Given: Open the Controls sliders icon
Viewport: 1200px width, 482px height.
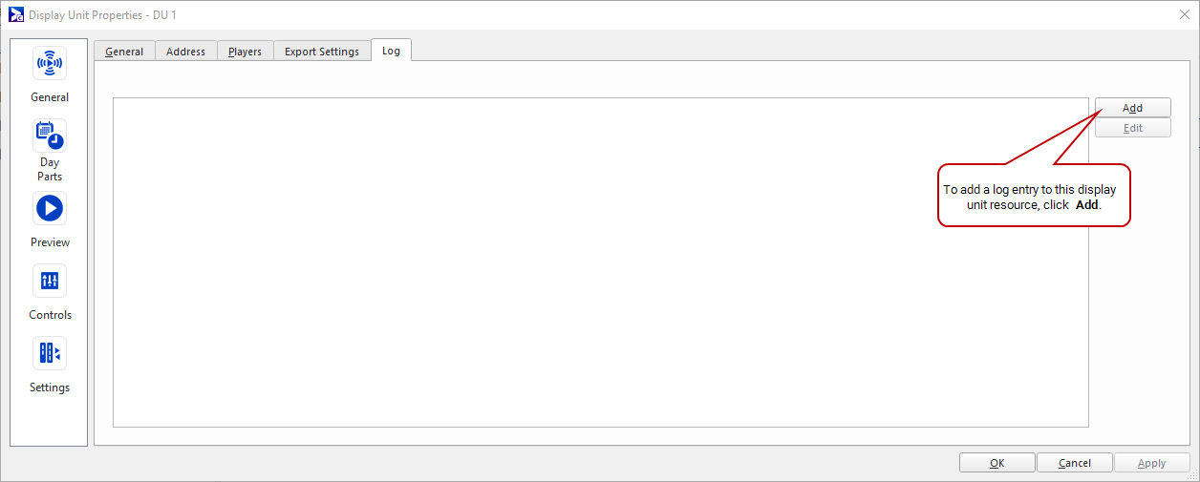Looking at the screenshot, I should coord(50,281).
